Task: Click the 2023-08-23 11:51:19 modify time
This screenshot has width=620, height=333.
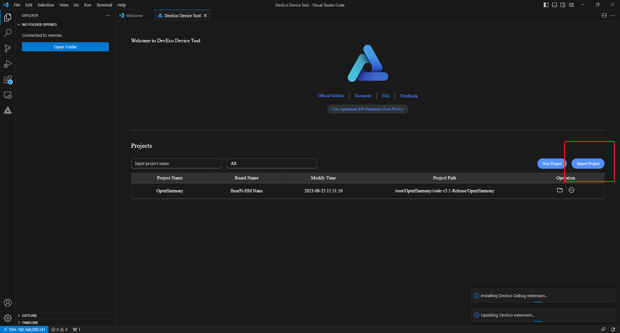Action: pos(323,191)
